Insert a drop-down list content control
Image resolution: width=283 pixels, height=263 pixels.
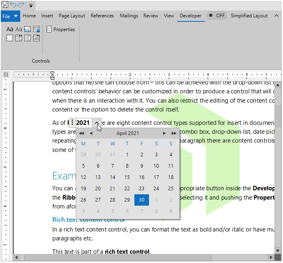(28, 38)
